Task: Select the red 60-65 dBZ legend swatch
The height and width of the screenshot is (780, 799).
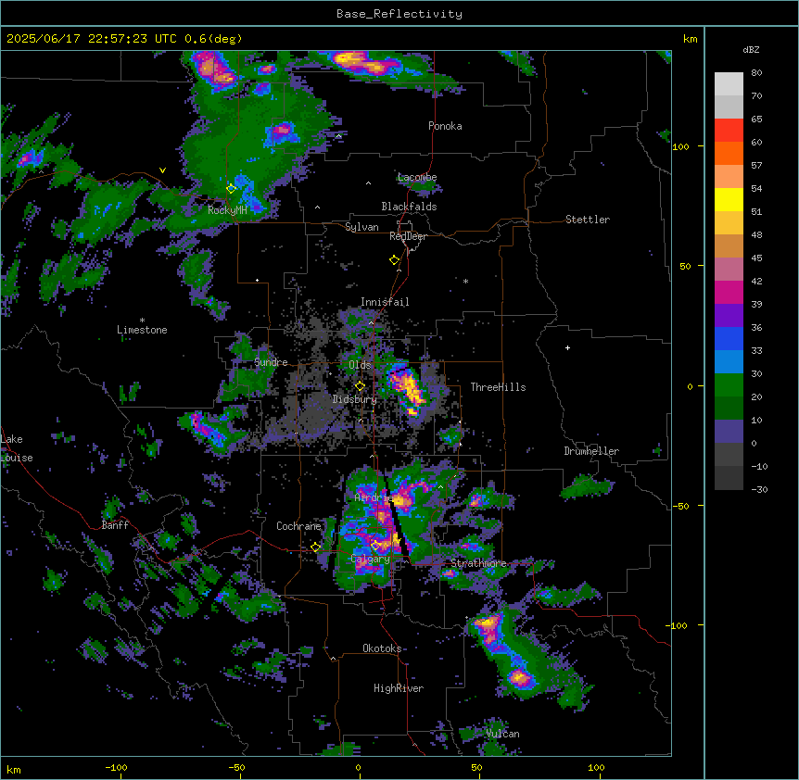Action: click(729, 131)
